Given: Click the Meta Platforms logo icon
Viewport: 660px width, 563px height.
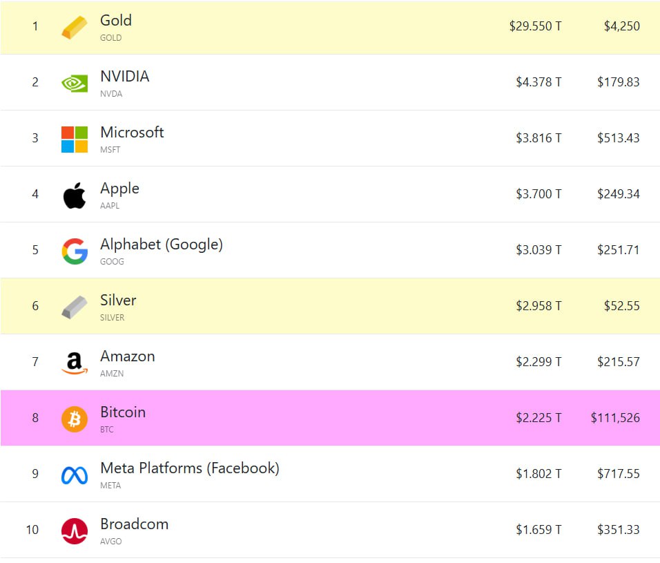Looking at the screenshot, I should click(74, 475).
